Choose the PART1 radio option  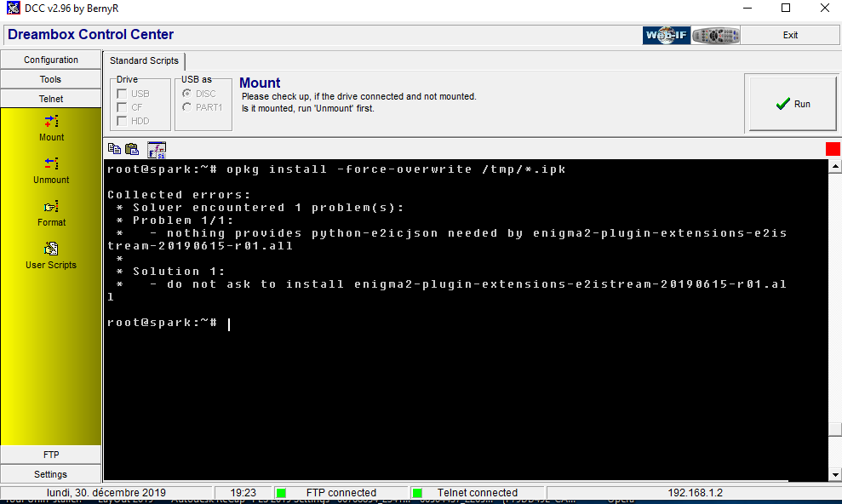[186, 107]
